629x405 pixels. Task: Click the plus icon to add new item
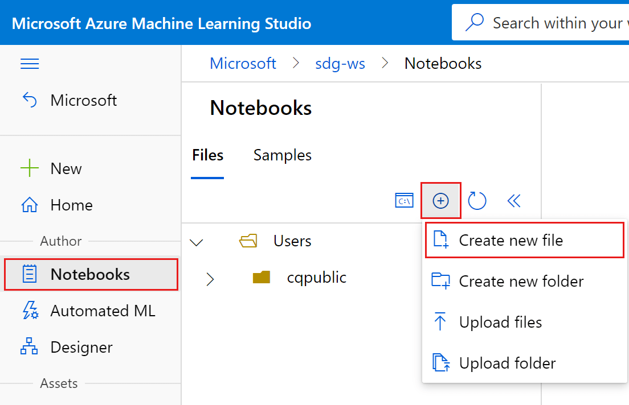(x=440, y=200)
